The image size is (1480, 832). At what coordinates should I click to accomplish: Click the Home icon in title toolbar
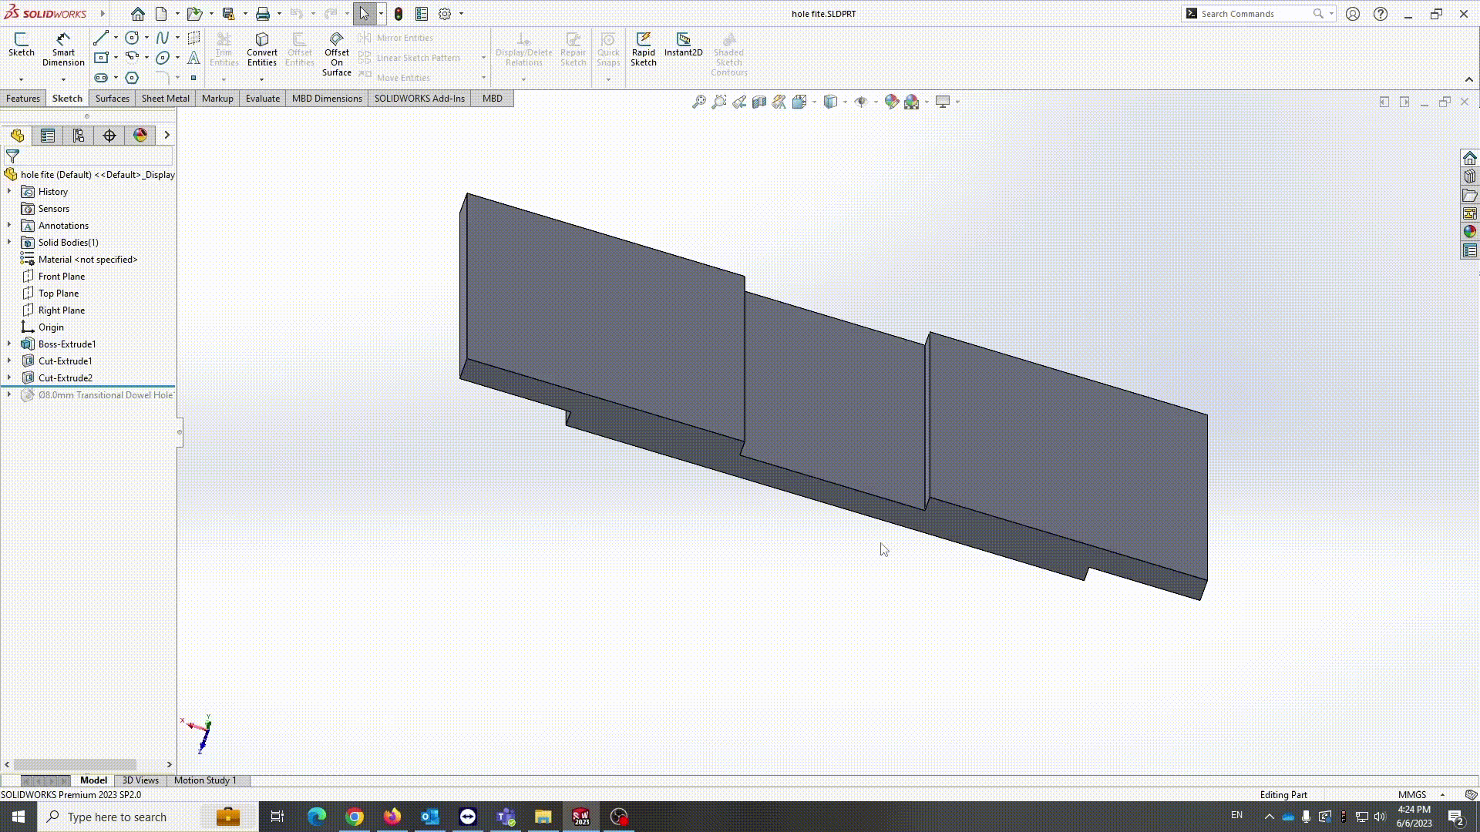click(x=137, y=14)
